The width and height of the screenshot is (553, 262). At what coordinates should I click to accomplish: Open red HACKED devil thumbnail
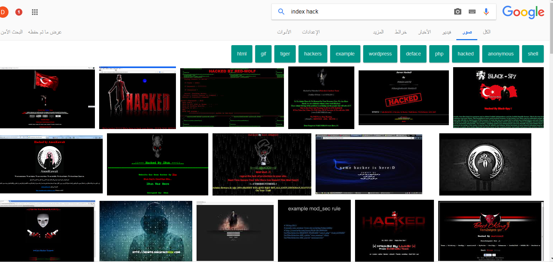click(394, 231)
